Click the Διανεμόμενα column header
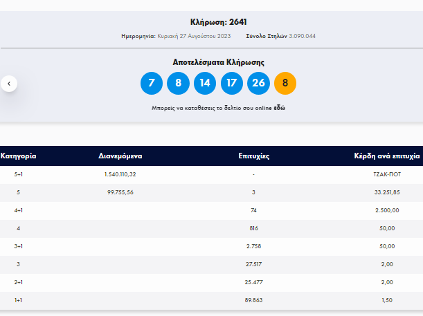 click(x=120, y=156)
